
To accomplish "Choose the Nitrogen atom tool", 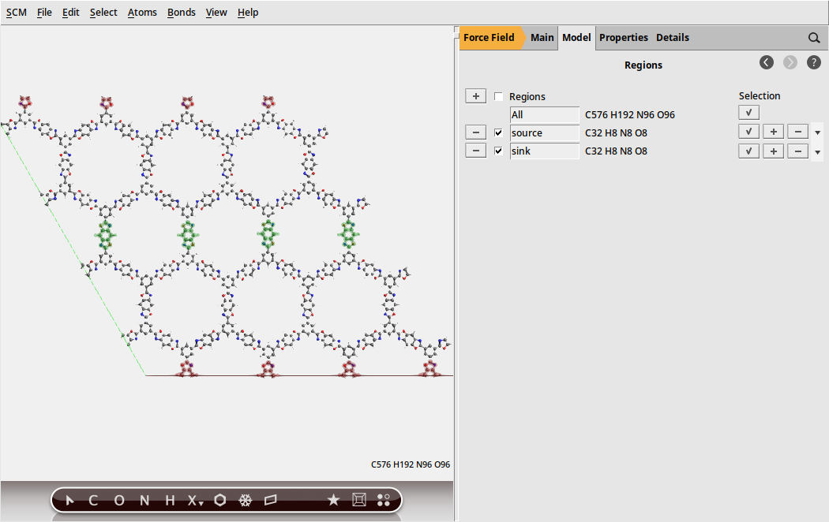I will coord(144,500).
